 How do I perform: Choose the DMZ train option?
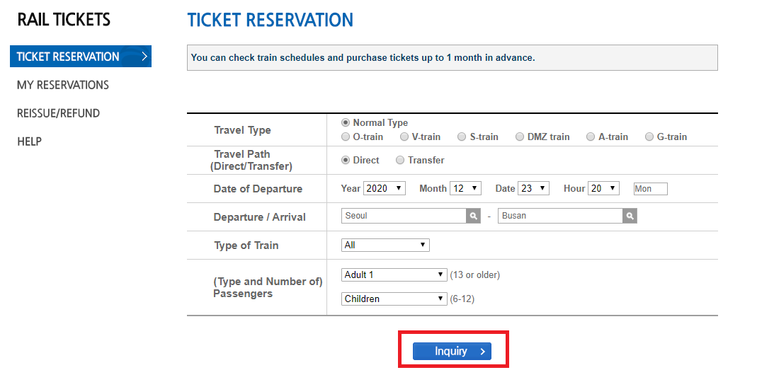[520, 137]
